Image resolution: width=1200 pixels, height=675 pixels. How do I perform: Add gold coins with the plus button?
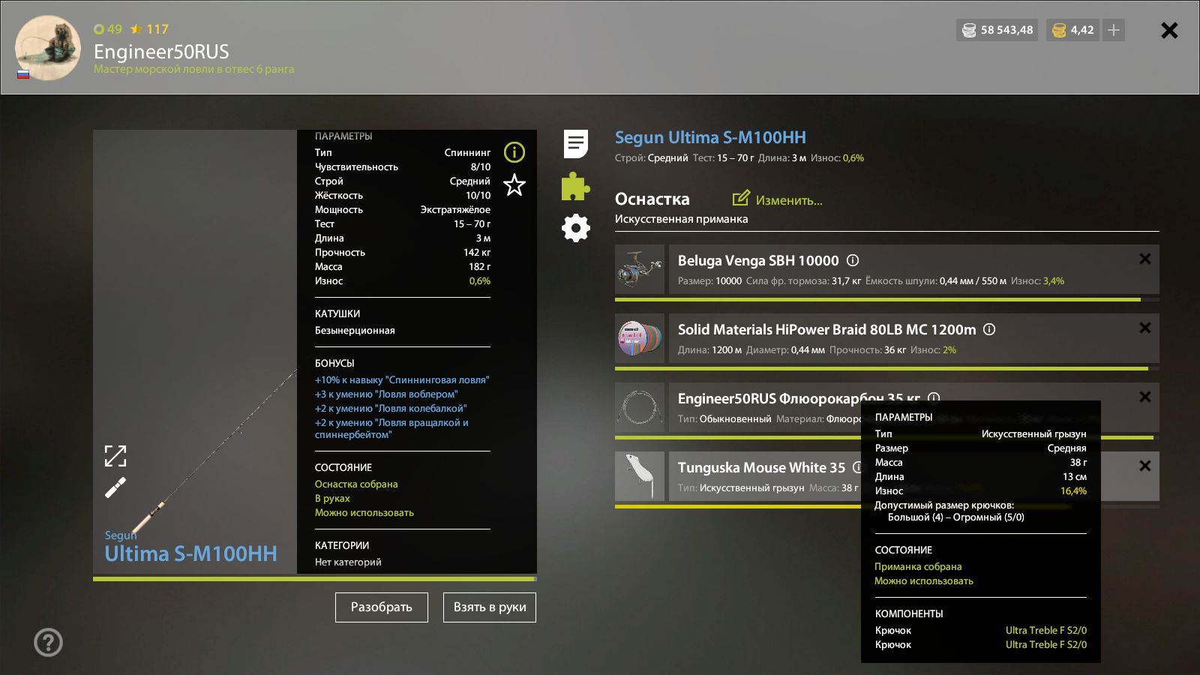1114,30
